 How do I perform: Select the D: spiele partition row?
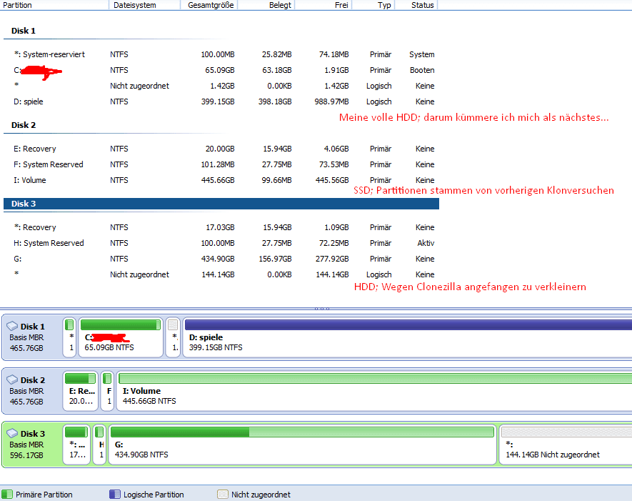pyautogui.click(x=221, y=101)
